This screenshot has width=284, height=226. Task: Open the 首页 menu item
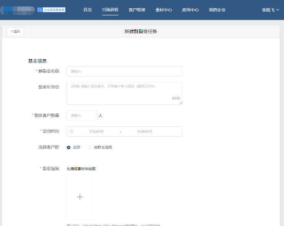pos(87,10)
